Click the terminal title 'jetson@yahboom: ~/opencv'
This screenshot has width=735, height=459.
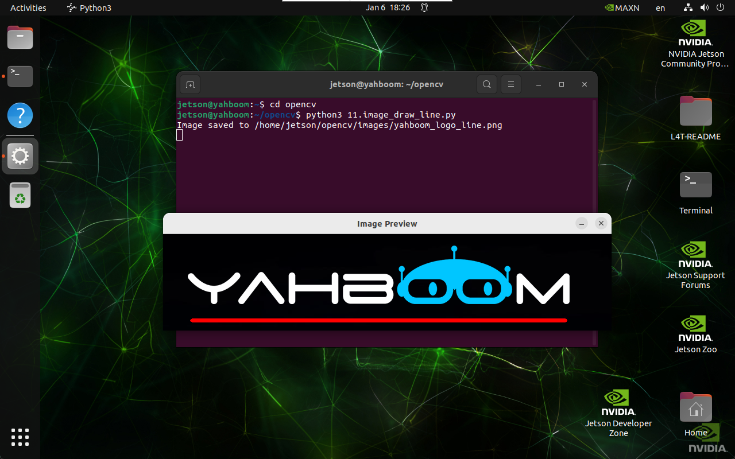(386, 85)
